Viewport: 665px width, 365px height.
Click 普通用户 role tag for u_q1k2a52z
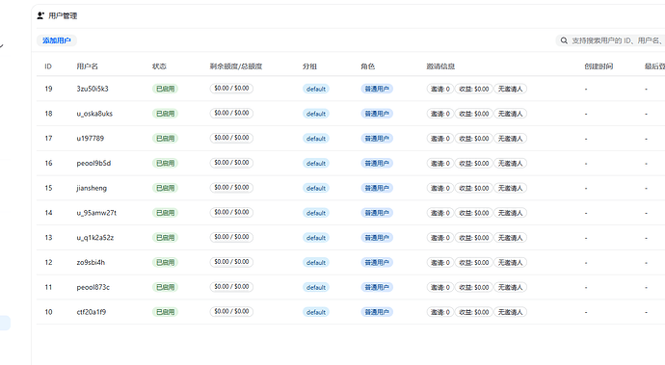pos(377,238)
